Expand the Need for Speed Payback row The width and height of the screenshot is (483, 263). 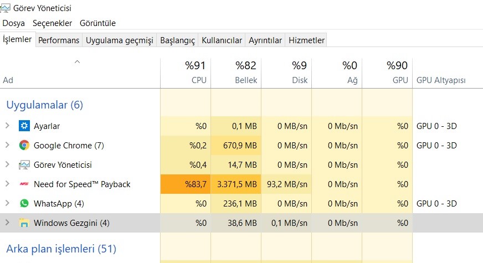pos(7,183)
